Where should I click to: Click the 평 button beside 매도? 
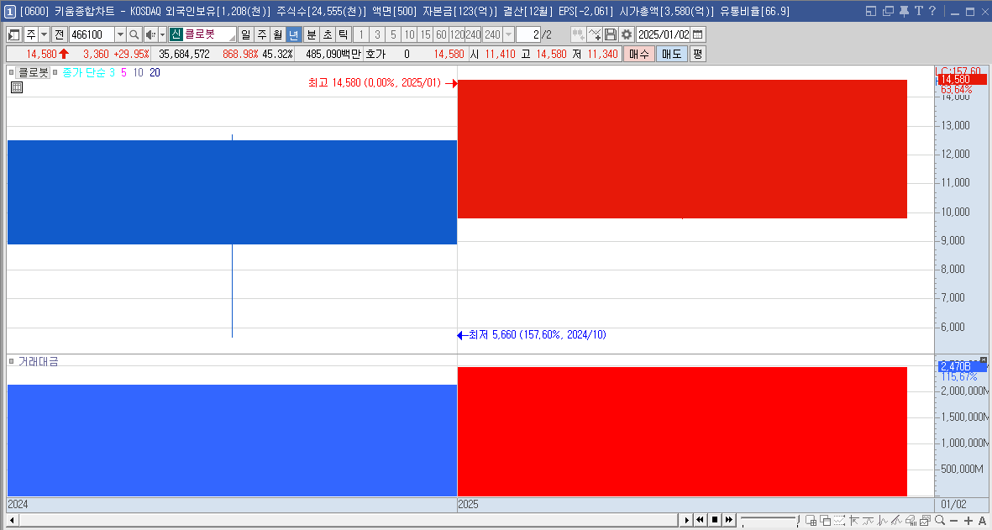(x=696, y=55)
